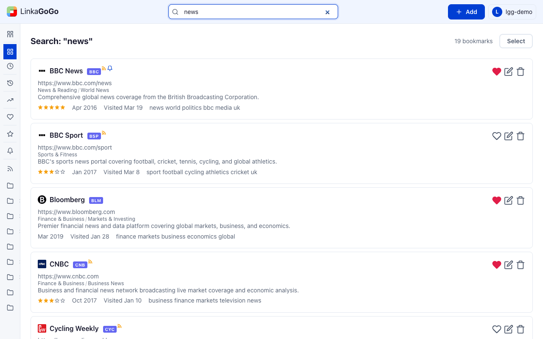This screenshot has height=339, width=543.
Task: Open the bell reminders icon in sidebar
Action: pos(10,151)
